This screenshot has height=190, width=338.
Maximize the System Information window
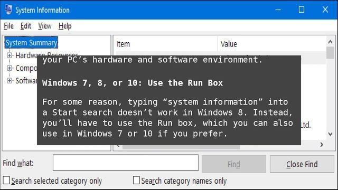[302, 9]
